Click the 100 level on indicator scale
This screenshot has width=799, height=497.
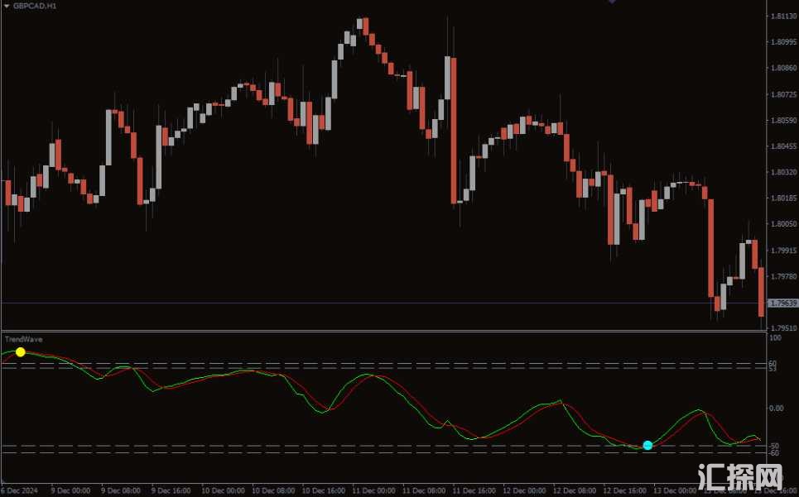[775, 338]
